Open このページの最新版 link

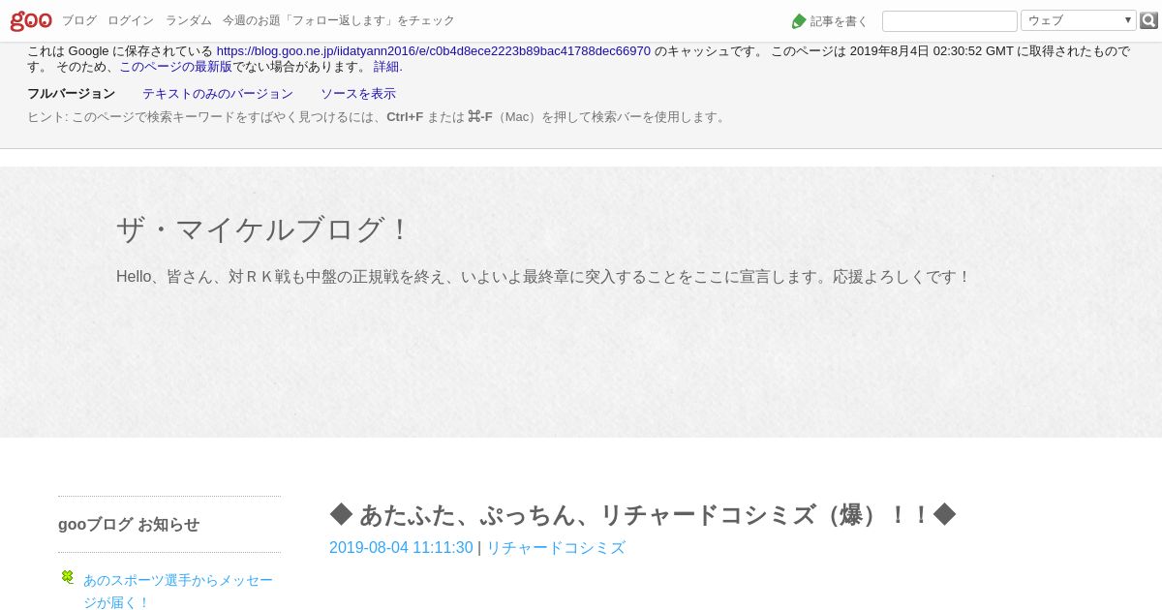(x=175, y=67)
